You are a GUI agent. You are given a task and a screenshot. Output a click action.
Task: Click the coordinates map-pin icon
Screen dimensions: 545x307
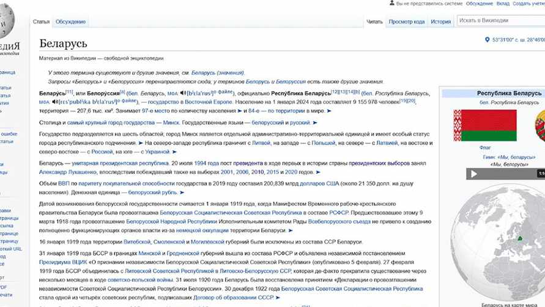(x=488, y=40)
